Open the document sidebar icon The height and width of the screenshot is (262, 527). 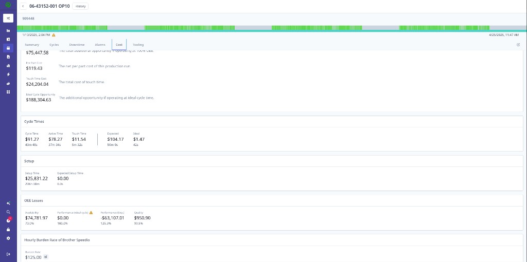tap(8, 57)
